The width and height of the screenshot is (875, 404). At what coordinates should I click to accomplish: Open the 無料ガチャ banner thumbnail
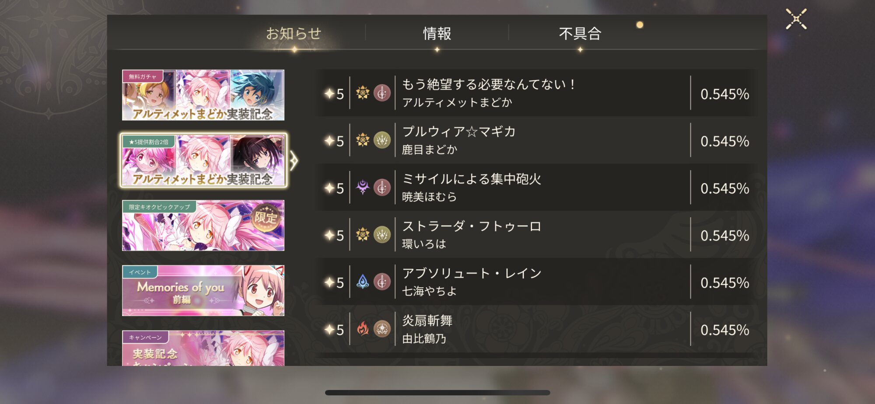click(x=203, y=95)
